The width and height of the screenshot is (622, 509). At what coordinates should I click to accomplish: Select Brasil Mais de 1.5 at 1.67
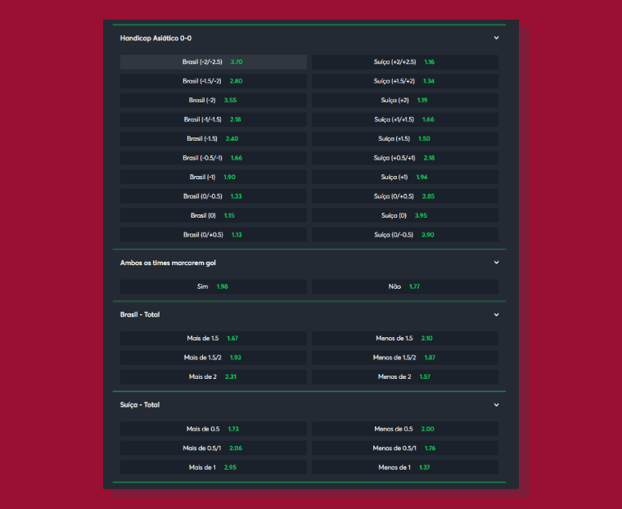[x=214, y=339]
